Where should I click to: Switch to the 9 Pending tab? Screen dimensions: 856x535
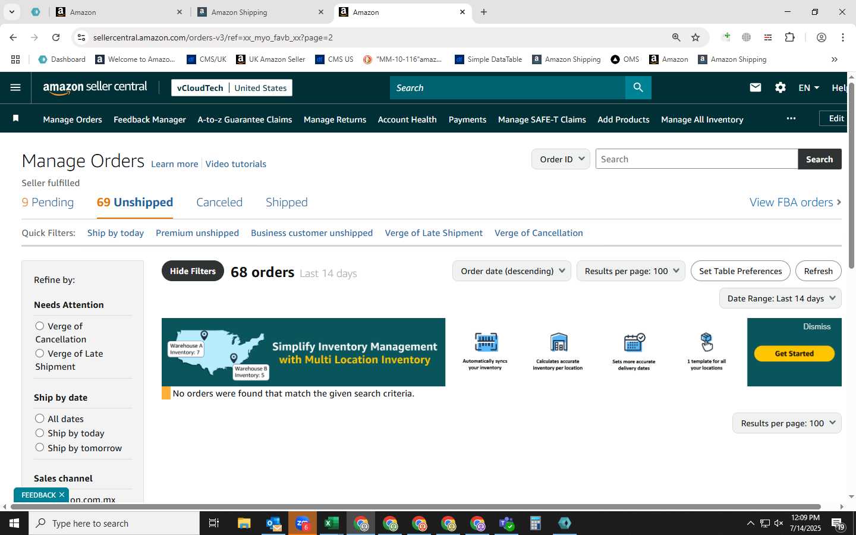coord(48,202)
